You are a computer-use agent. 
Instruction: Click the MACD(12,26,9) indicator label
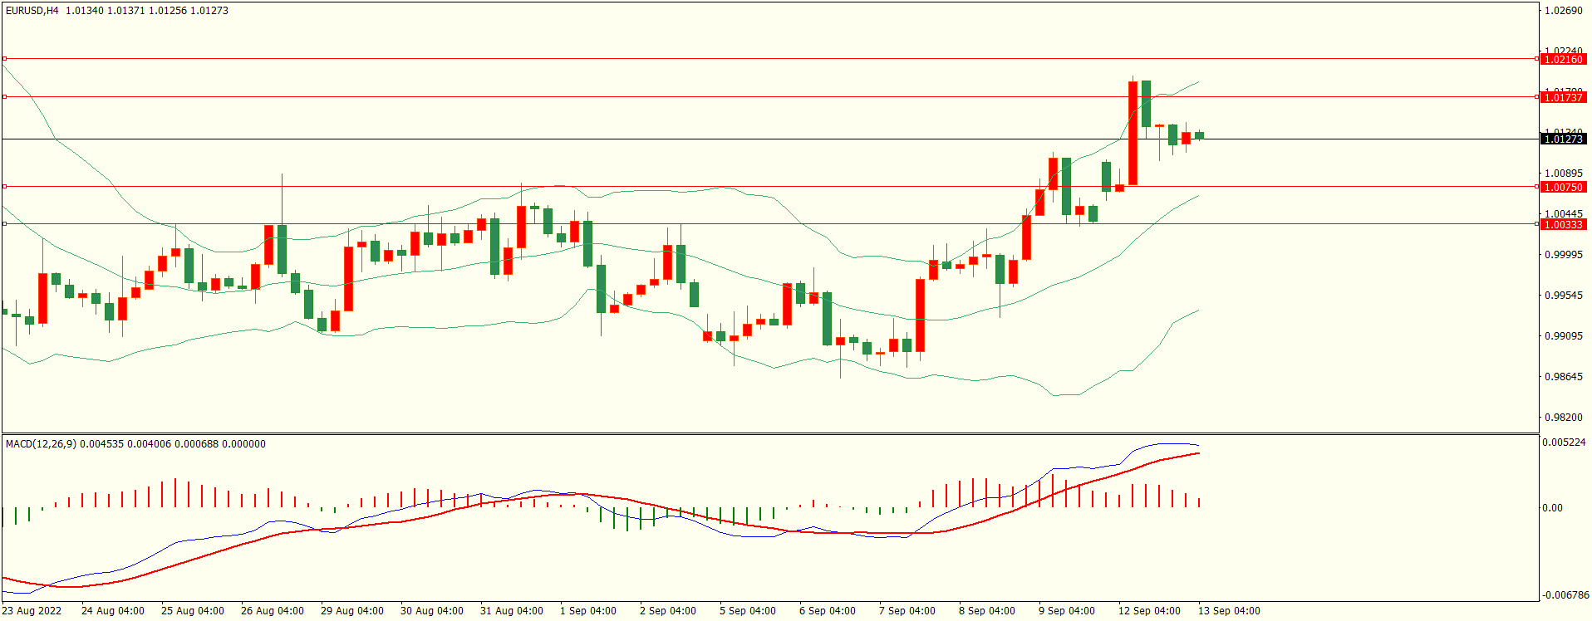pos(41,444)
